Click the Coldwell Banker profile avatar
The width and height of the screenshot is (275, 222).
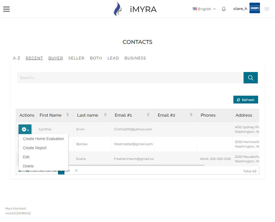pyautogui.click(x=254, y=8)
